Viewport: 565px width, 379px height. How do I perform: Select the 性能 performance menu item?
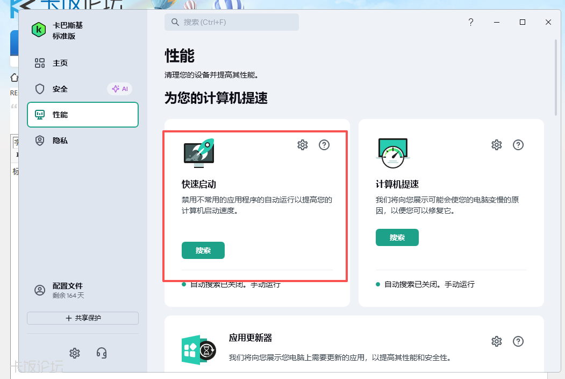click(83, 115)
